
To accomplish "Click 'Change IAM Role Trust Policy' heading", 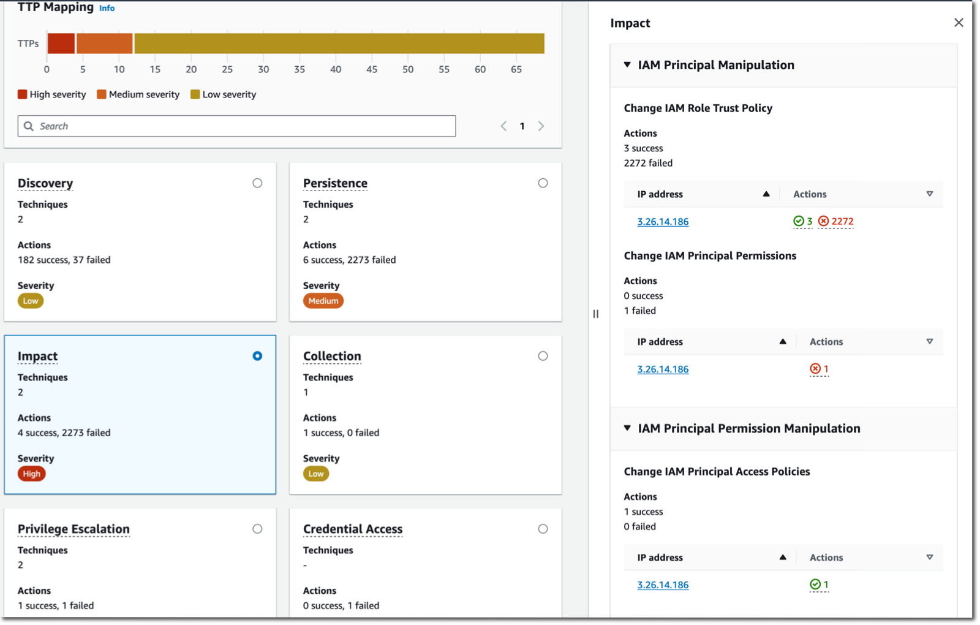I will click(x=698, y=108).
